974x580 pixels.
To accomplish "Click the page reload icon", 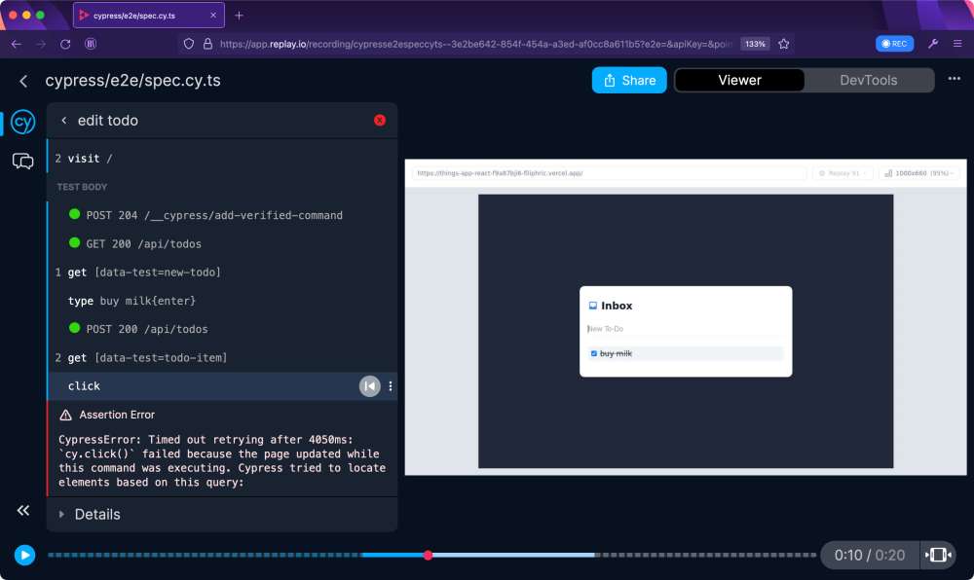I will click(64, 43).
